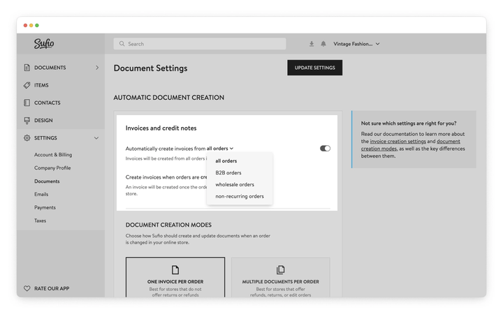Go to Items section
Viewport: 503px width, 314px height.
pyautogui.click(x=41, y=85)
